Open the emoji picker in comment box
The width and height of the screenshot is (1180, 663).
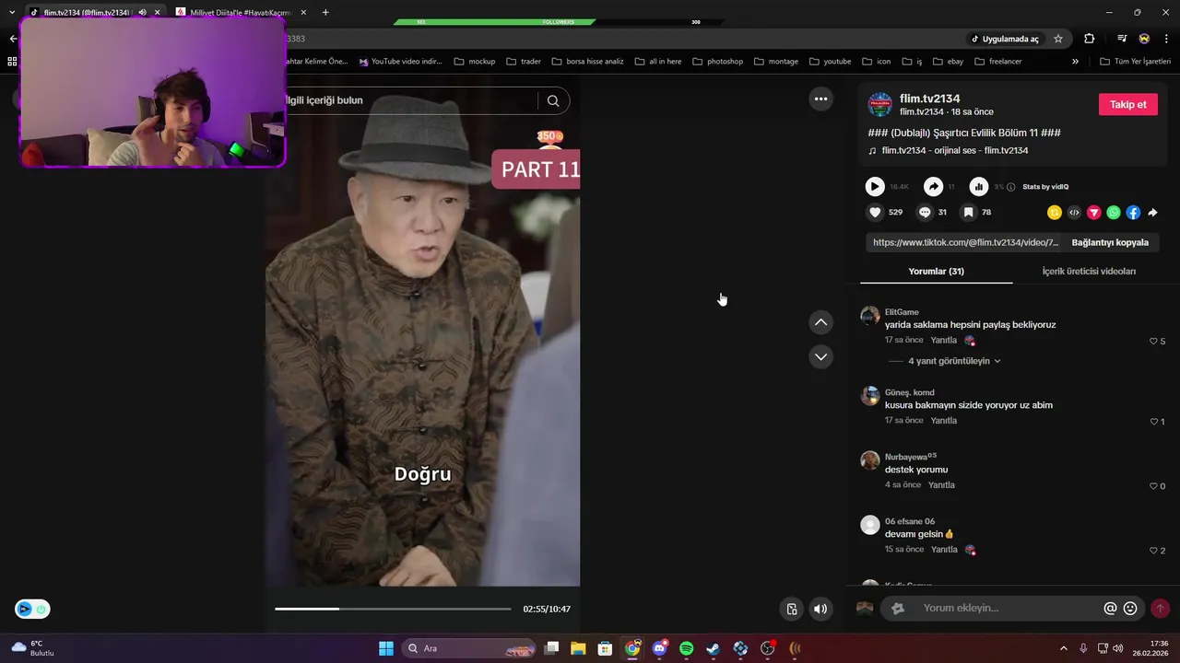(x=1130, y=608)
